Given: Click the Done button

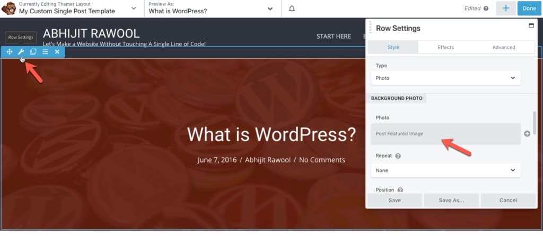Looking at the screenshot, I should pyautogui.click(x=529, y=8).
